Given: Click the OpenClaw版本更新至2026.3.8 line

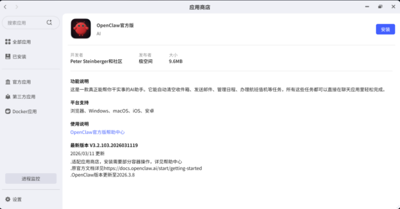Looking at the screenshot, I should click(102, 175).
